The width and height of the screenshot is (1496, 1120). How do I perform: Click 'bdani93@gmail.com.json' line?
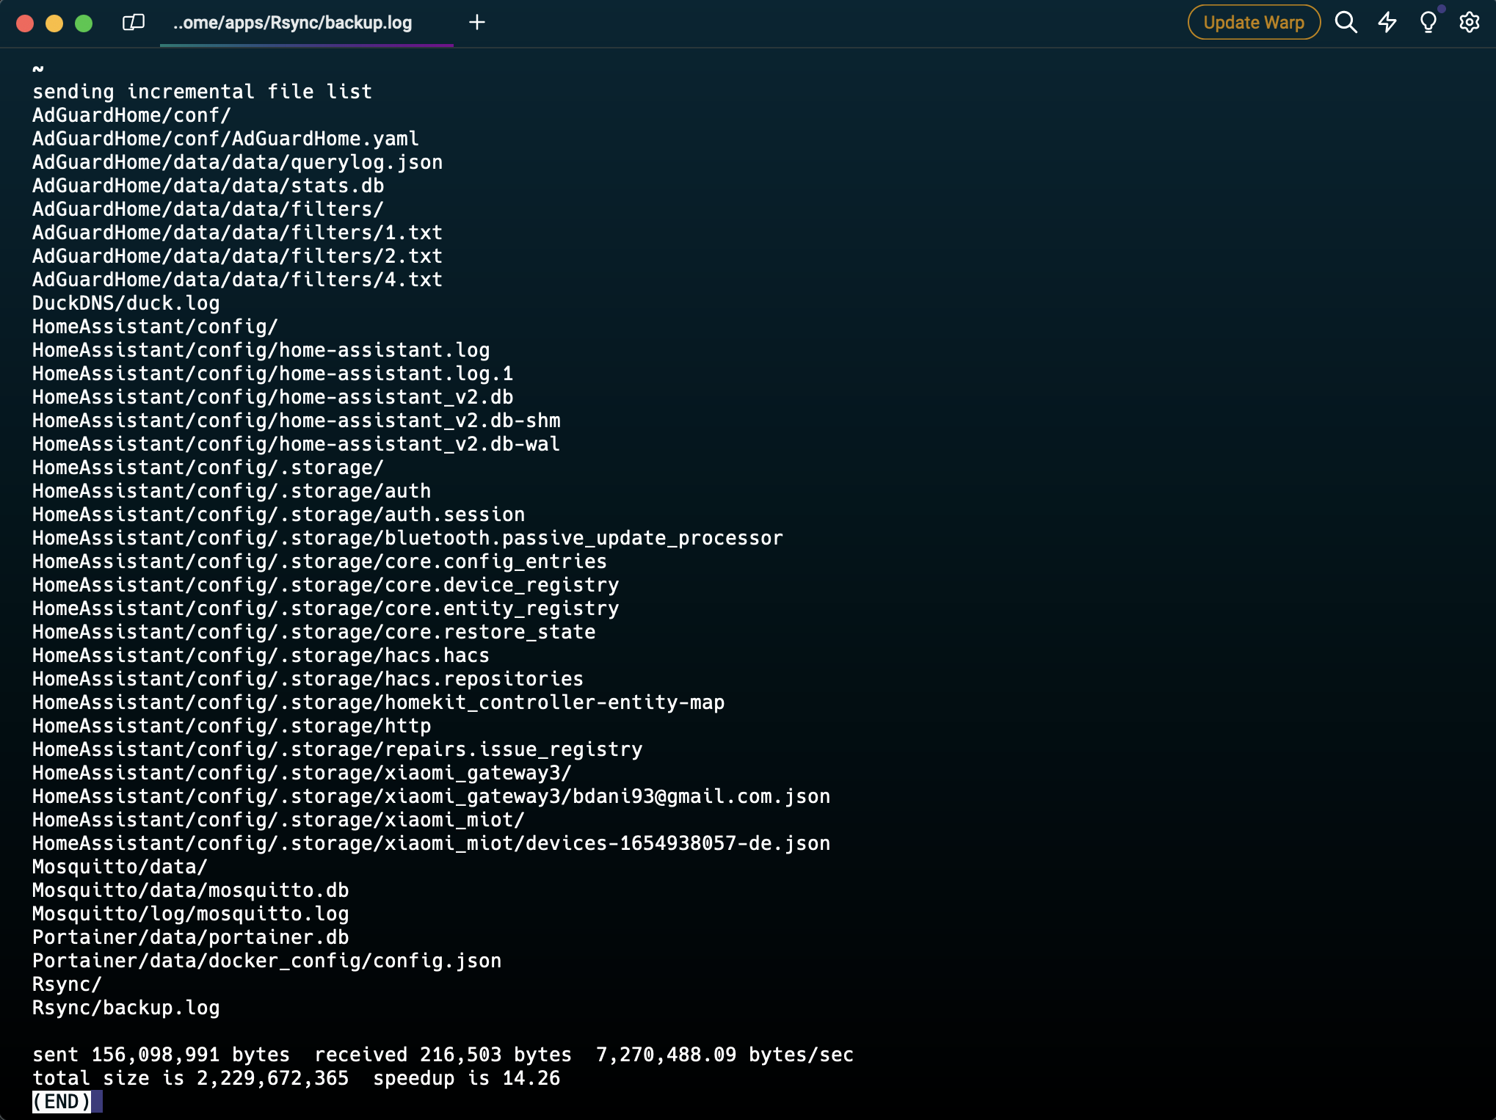click(431, 796)
